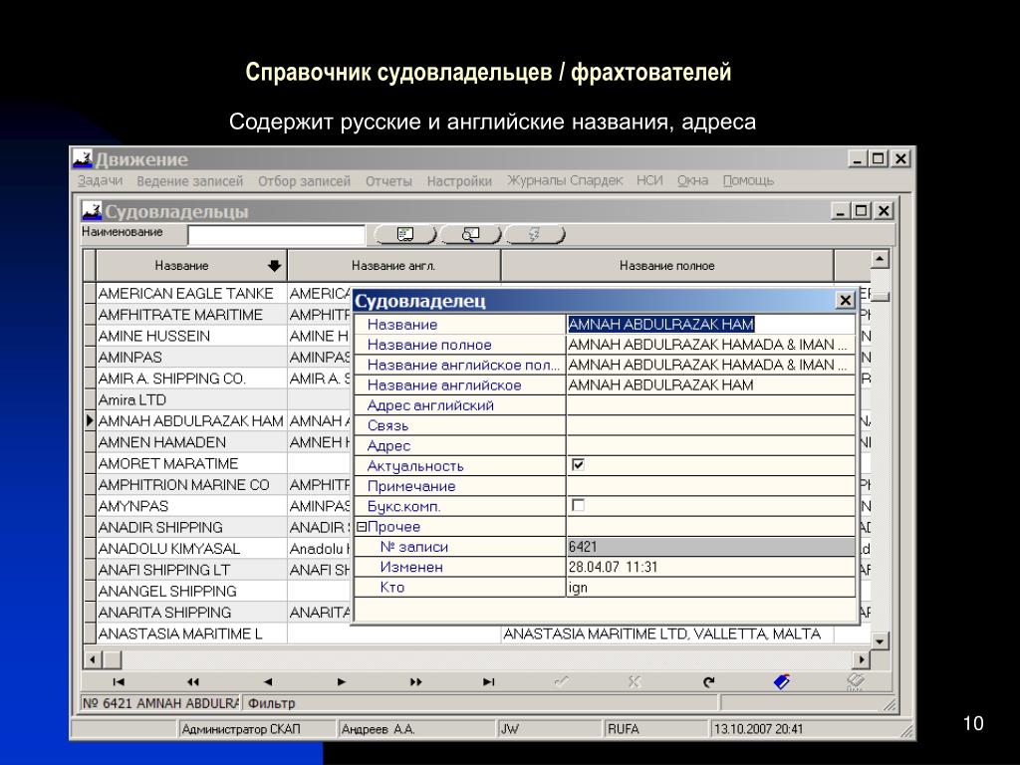Image resolution: width=1020 pixels, height=765 pixels.
Task: Open the Отбор записей menu
Action: click(x=304, y=181)
